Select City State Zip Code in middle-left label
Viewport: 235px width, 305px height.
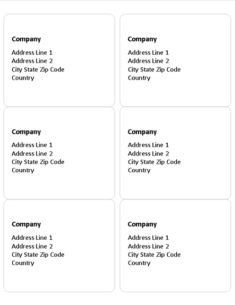(x=38, y=162)
